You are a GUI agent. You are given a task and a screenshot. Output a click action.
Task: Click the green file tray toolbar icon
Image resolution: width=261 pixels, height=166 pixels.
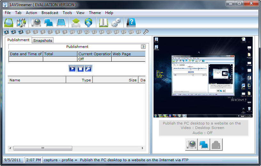point(9,22)
